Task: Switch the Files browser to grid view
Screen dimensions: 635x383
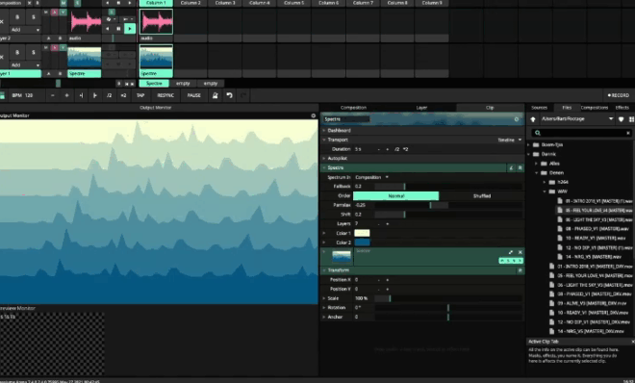Action: [631, 119]
